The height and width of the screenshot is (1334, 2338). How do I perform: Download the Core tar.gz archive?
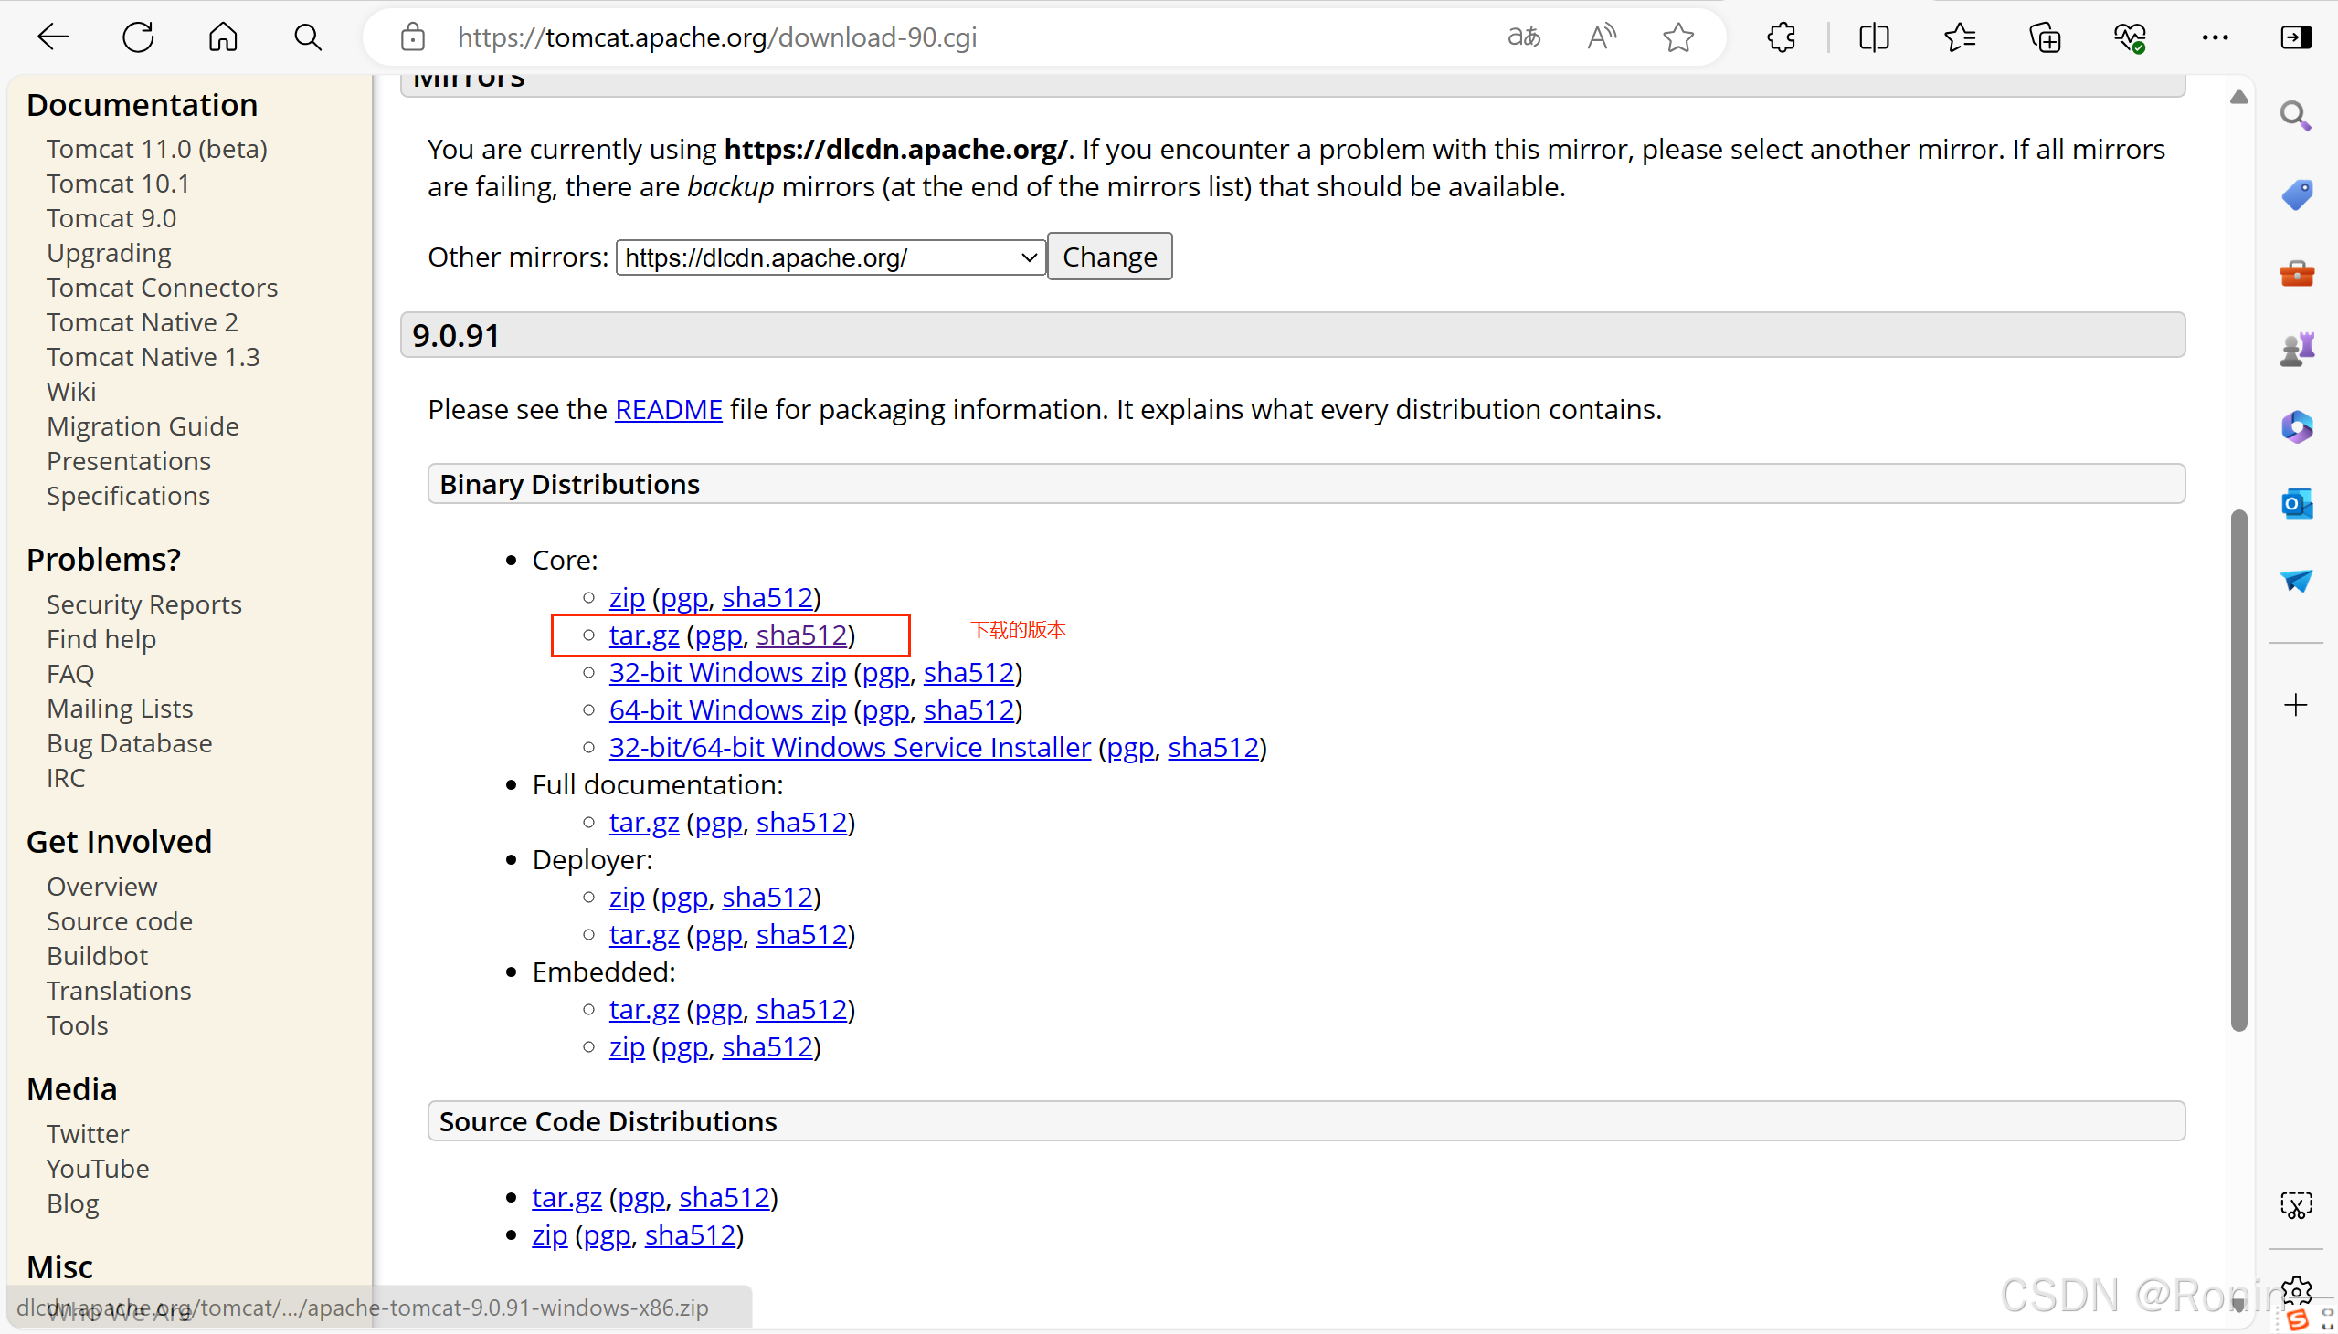click(x=642, y=635)
